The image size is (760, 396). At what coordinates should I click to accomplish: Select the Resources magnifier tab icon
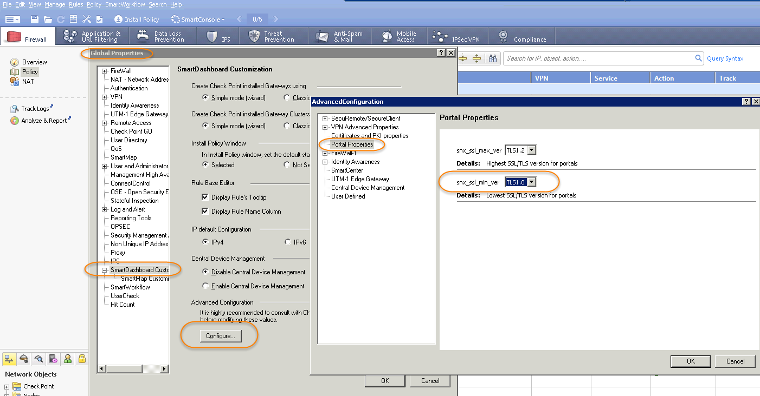click(x=38, y=359)
